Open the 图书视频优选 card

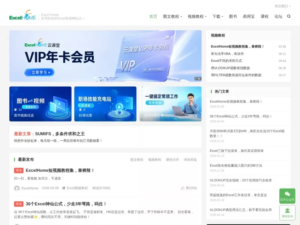coord(40,104)
